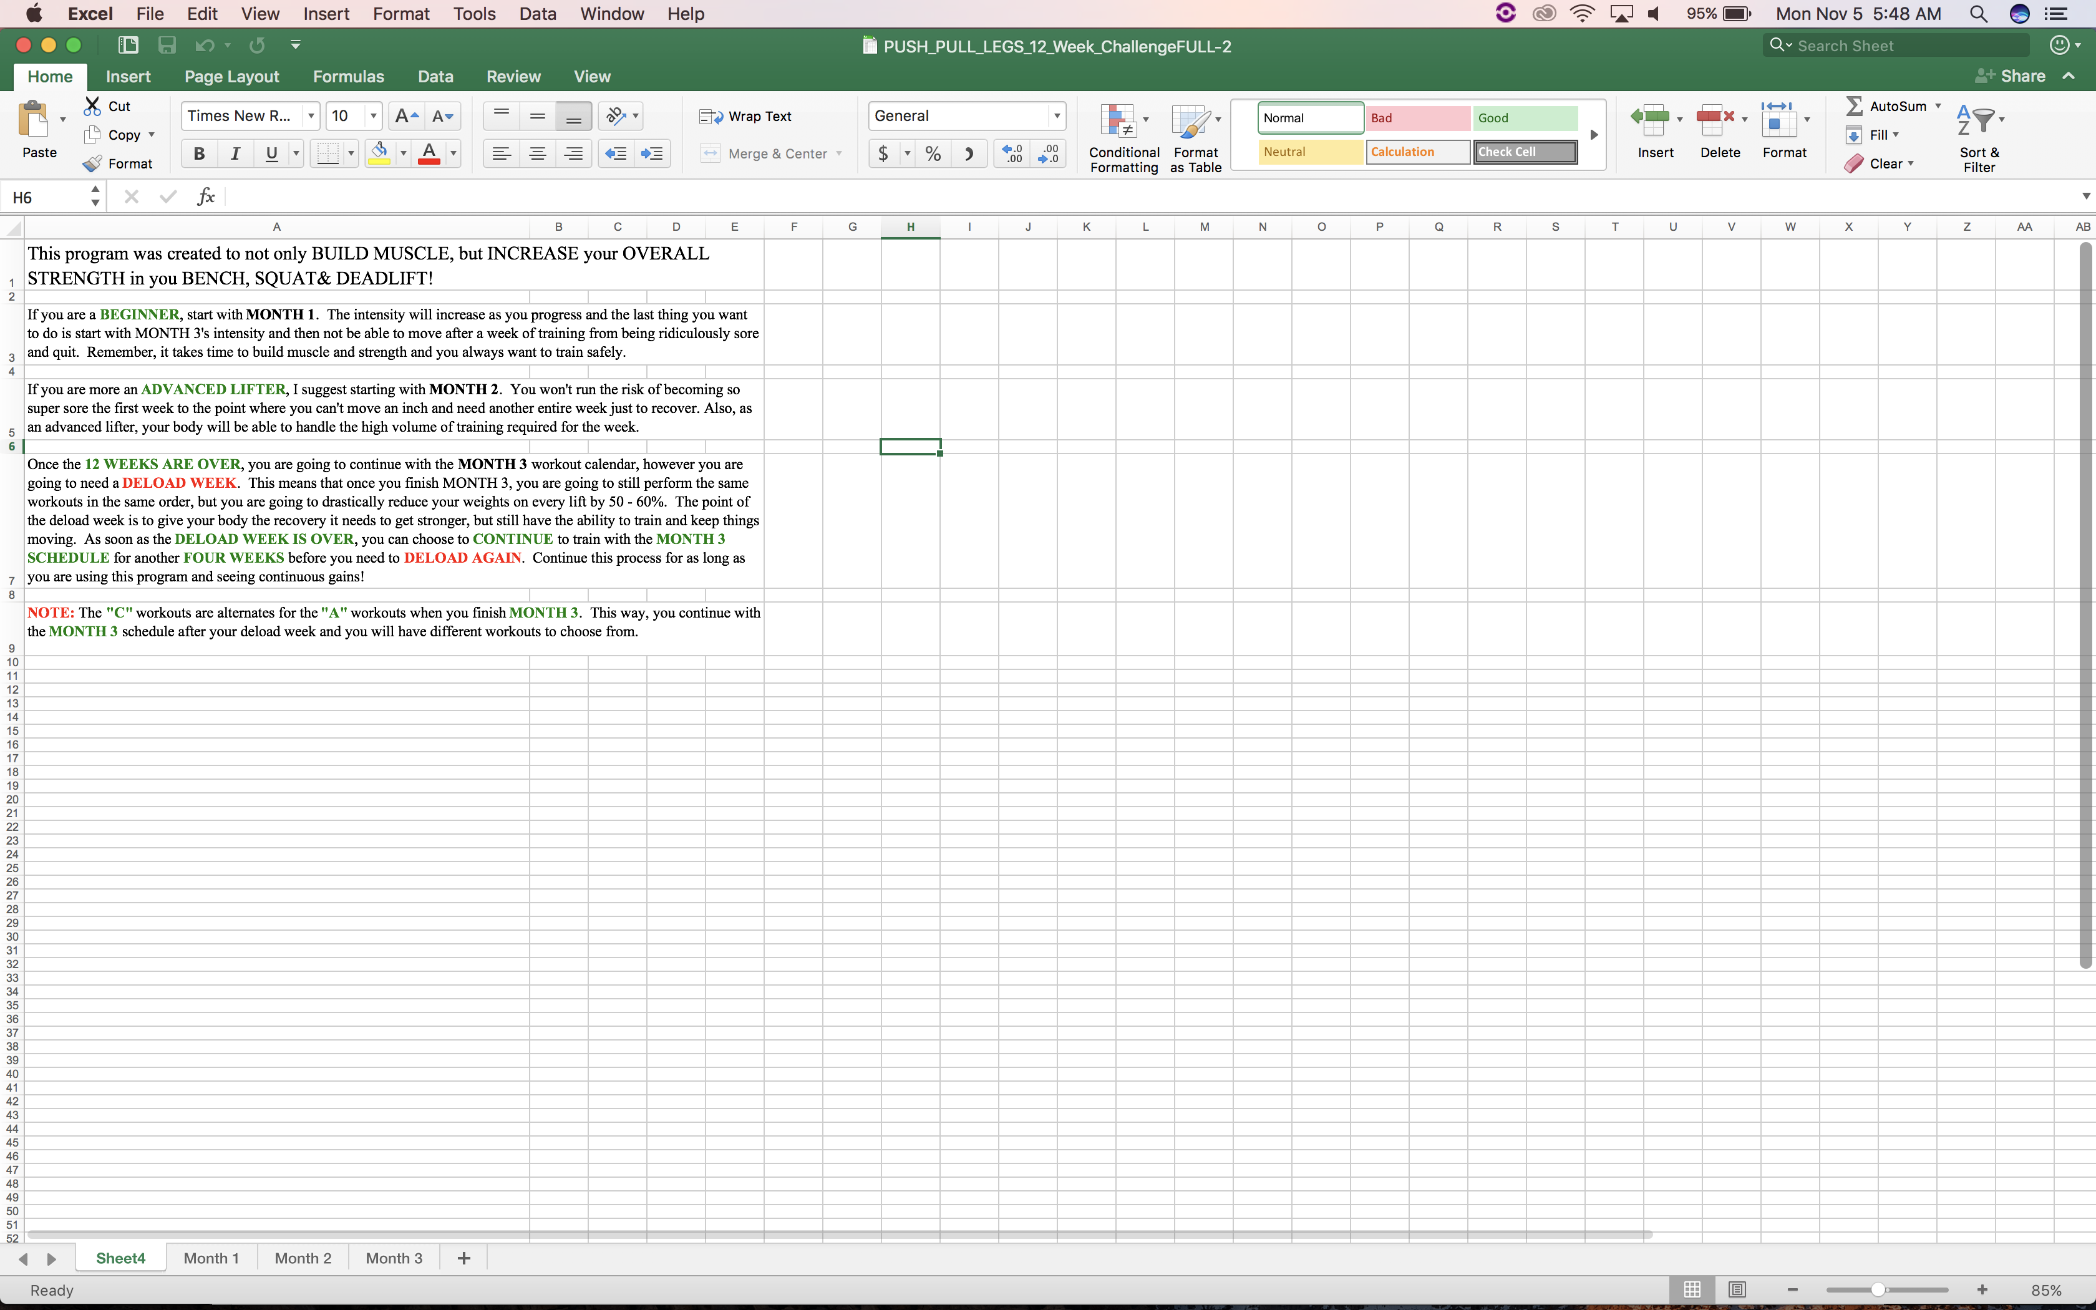2096x1310 pixels.
Task: Toggle Wrap Text for cell
Action: (747, 116)
